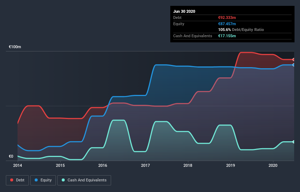The height and width of the screenshot is (192, 300).
Task: Click the Cash And Equivalents tooltip row label
Action: (193, 36)
